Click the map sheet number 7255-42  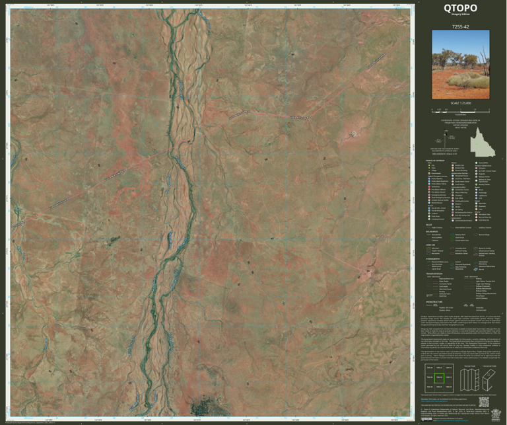click(x=460, y=26)
